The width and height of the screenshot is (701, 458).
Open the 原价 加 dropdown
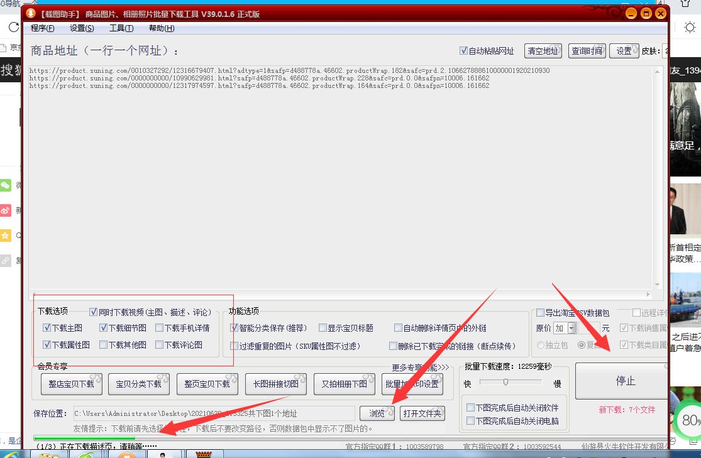571,327
